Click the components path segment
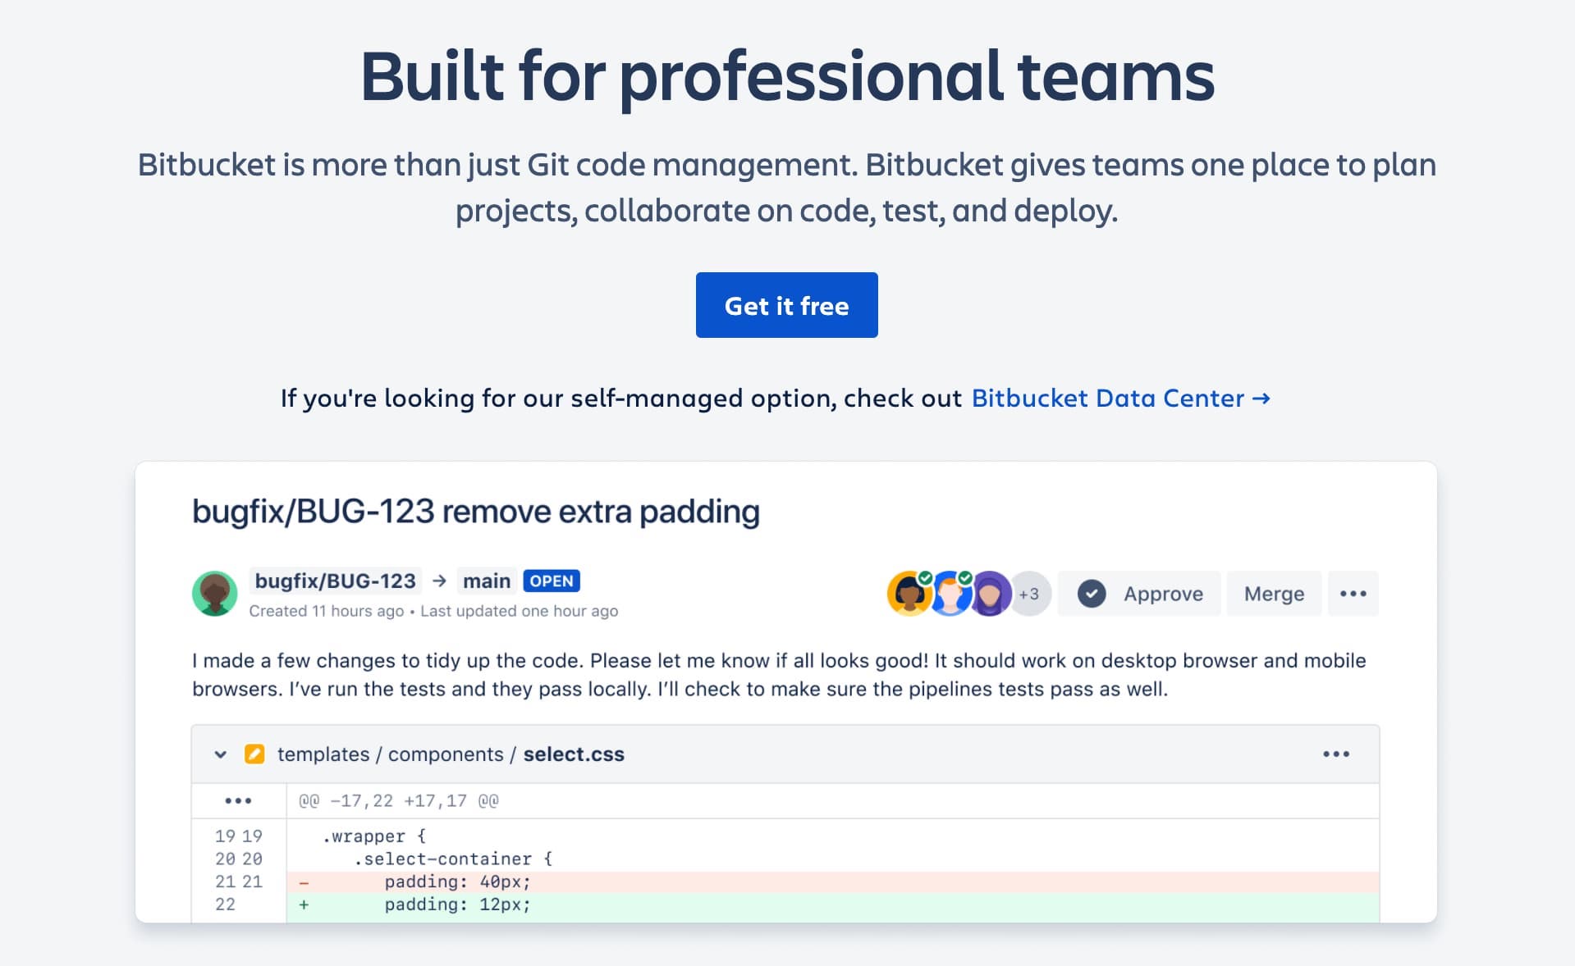 (x=446, y=754)
